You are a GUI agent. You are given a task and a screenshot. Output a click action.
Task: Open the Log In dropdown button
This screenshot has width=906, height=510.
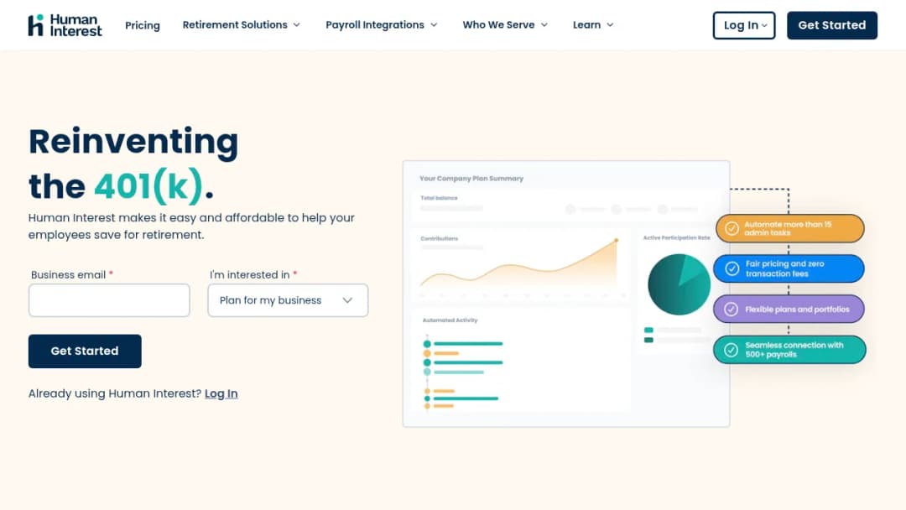744,25
